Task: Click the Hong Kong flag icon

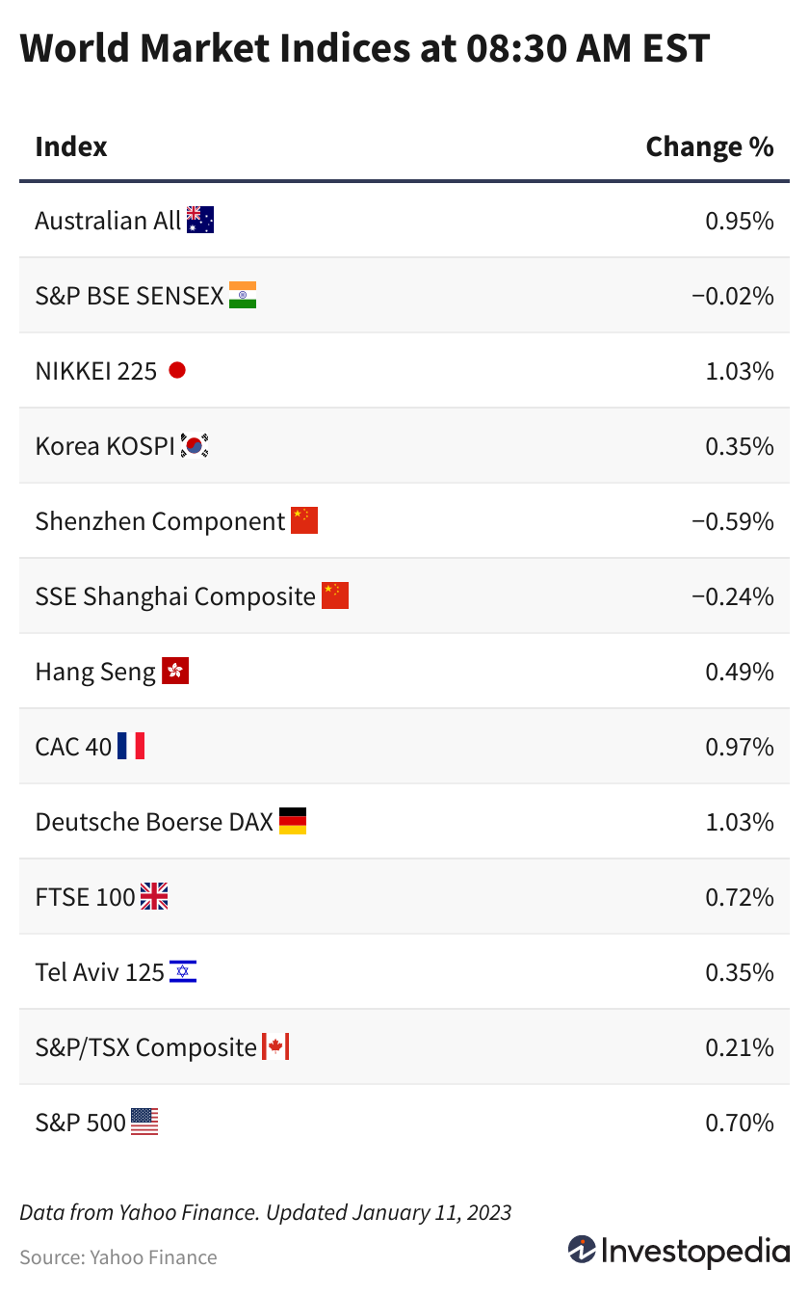Action: [x=175, y=671]
